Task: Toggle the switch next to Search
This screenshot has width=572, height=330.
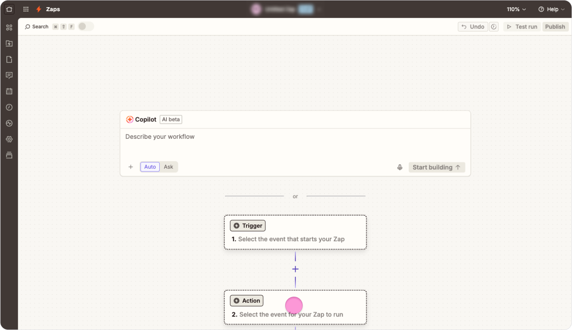Action: 85,27
